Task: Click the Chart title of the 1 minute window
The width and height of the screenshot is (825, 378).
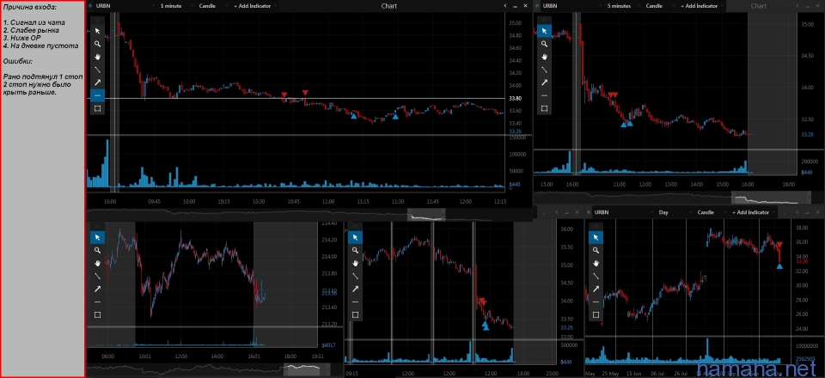Action: pos(388,6)
